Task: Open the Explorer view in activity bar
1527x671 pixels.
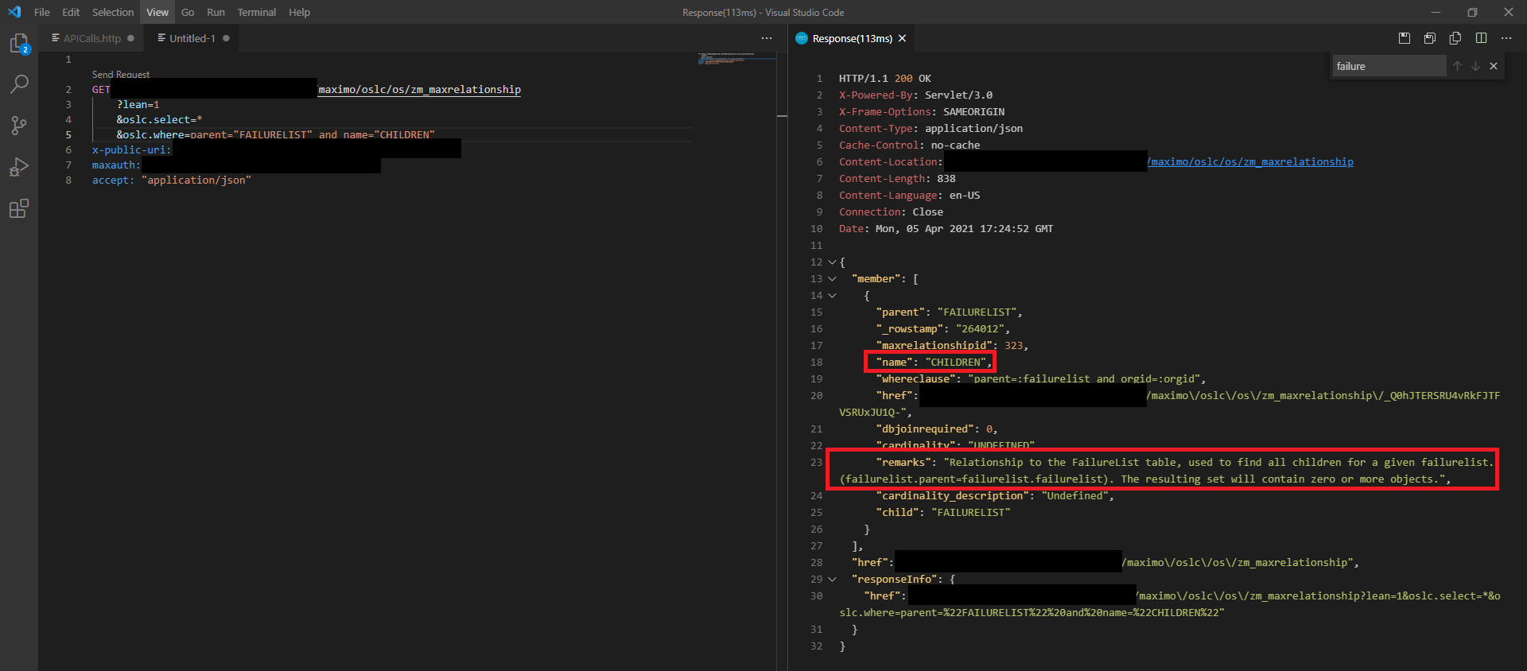Action: (x=19, y=44)
